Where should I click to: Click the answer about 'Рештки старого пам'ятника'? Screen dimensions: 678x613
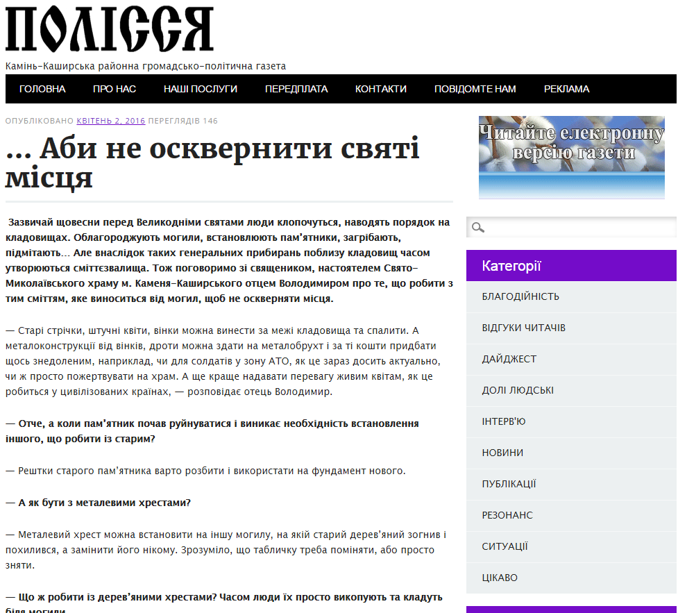point(205,471)
